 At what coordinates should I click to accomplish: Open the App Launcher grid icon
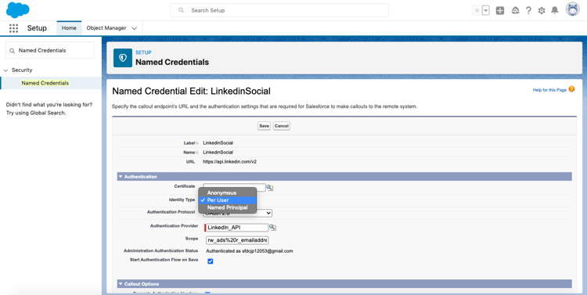[x=13, y=28]
